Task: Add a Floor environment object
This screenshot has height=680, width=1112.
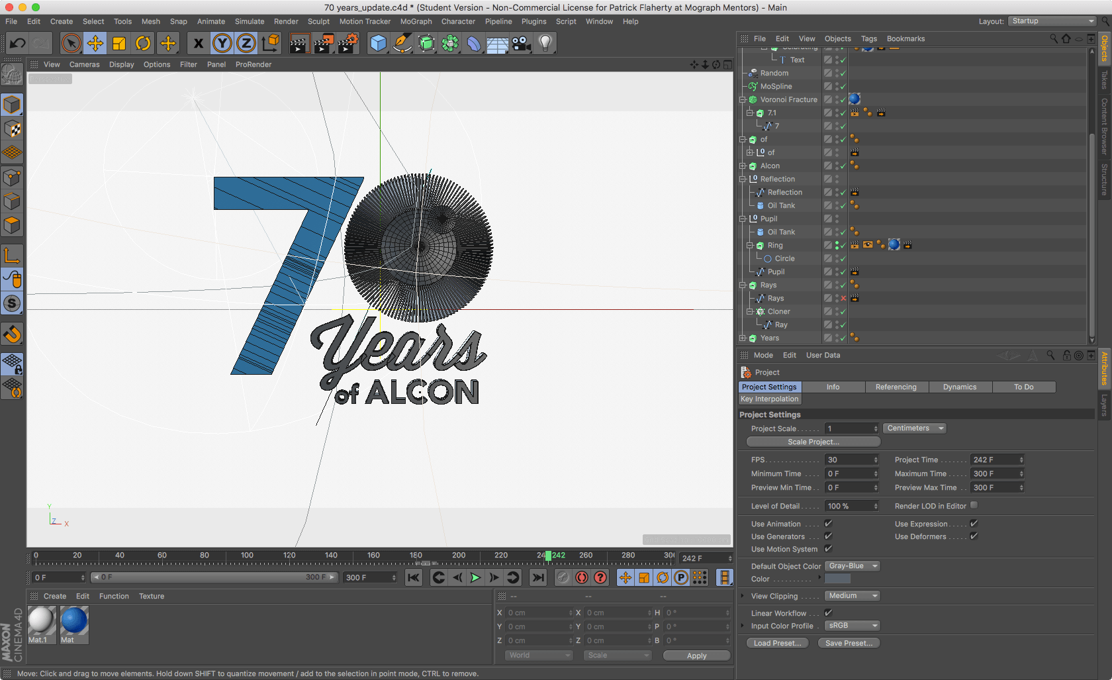Action: pos(497,44)
